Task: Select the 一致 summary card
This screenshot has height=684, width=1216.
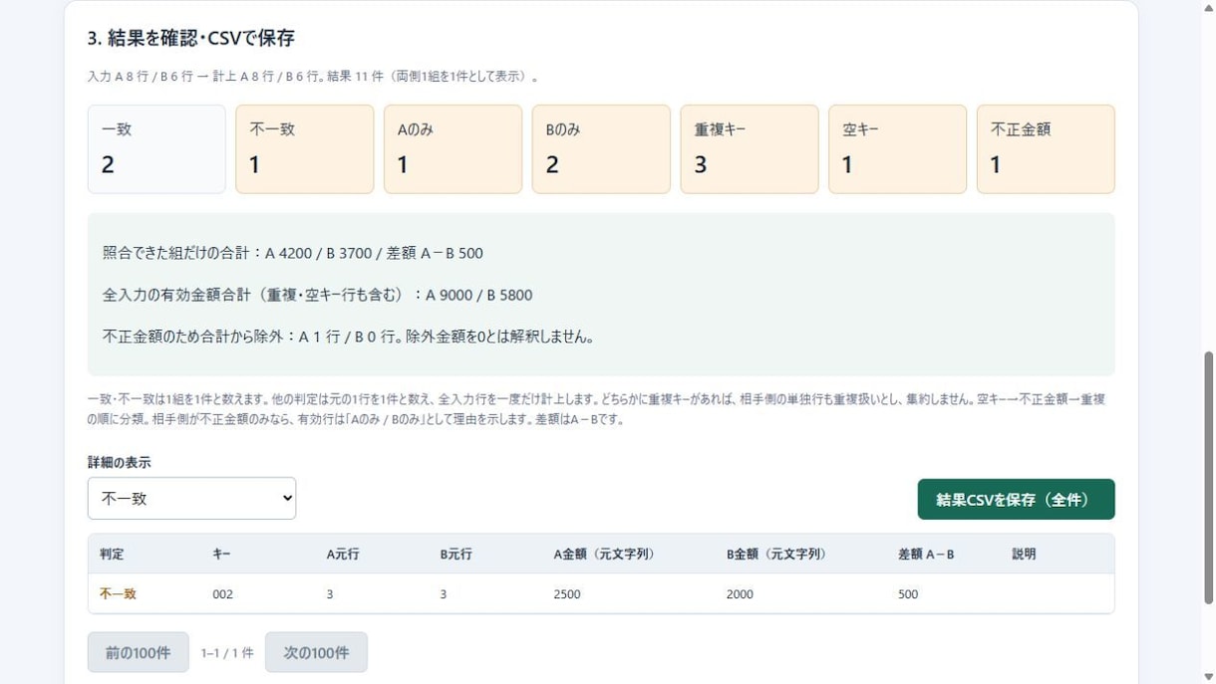Action: pos(156,149)
